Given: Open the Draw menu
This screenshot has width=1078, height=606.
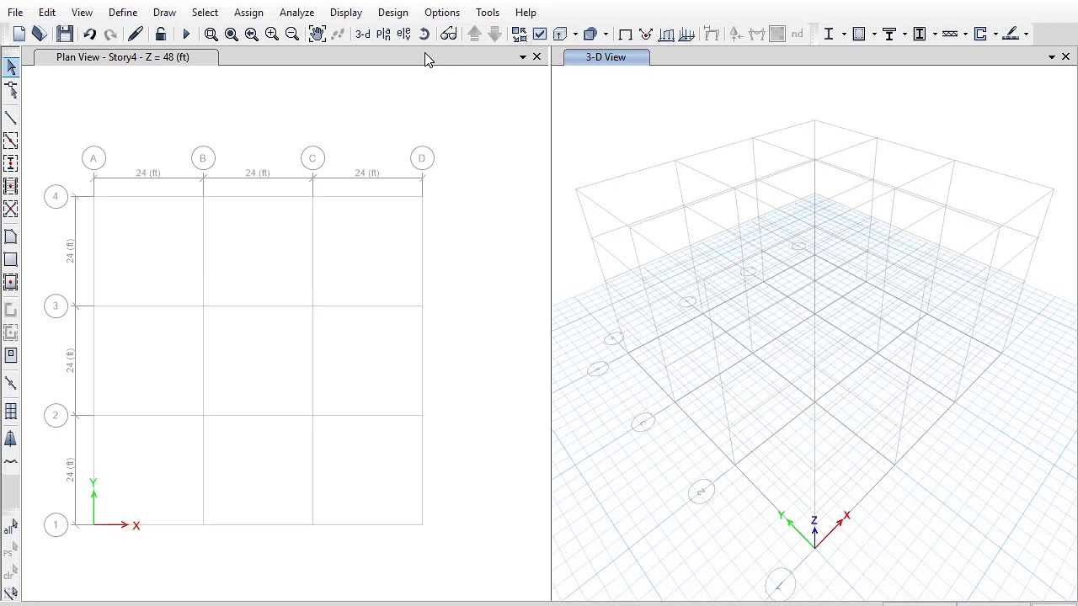Looking at the screenshot, I should [165, 13].
